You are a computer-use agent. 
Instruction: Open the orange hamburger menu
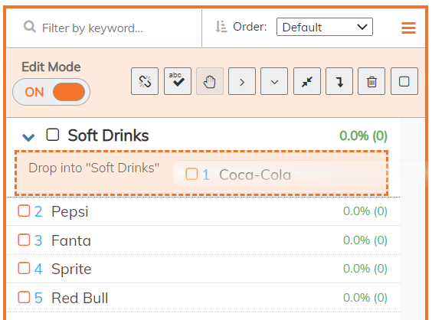pyautogui.click(x=408, y=28)
